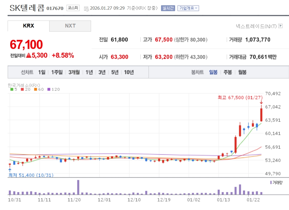Screen dimensions: 289x210
Task: Click the 코스피 market badge
Action: click(73, 8)
